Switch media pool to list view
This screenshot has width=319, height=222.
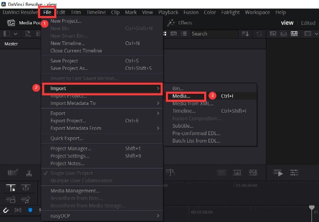coord(184,34)
